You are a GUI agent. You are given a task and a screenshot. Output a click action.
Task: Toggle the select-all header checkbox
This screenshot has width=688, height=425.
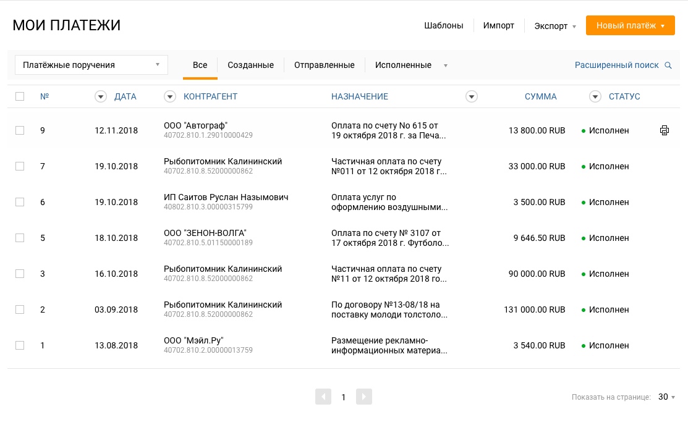tap(20, 96)
